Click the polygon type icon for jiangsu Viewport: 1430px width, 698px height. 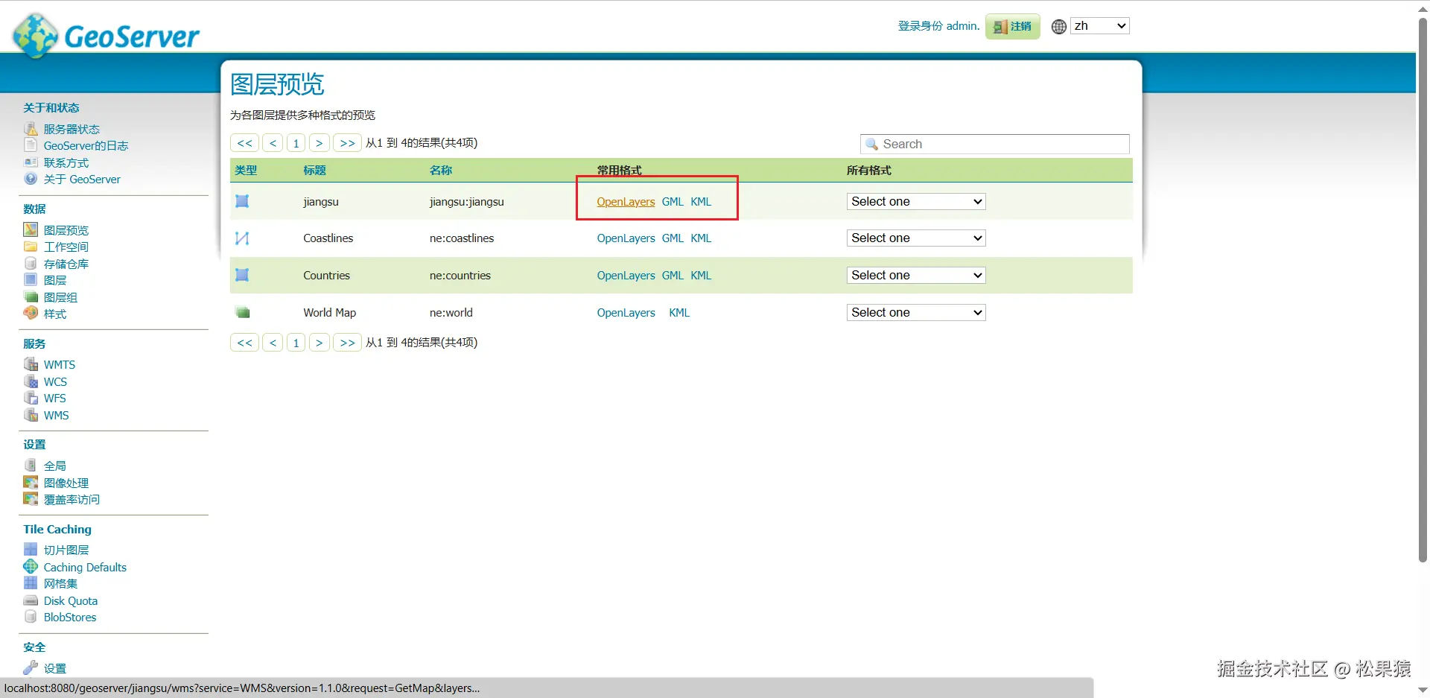242,201
